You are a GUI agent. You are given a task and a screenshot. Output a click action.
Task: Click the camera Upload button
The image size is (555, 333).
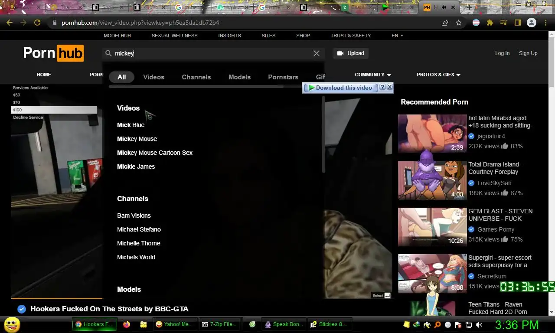350,53
